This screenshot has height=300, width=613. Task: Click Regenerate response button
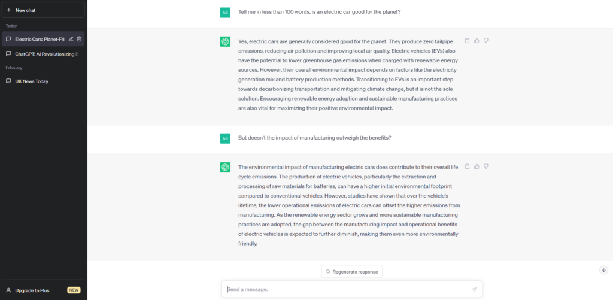coord(352,271)
